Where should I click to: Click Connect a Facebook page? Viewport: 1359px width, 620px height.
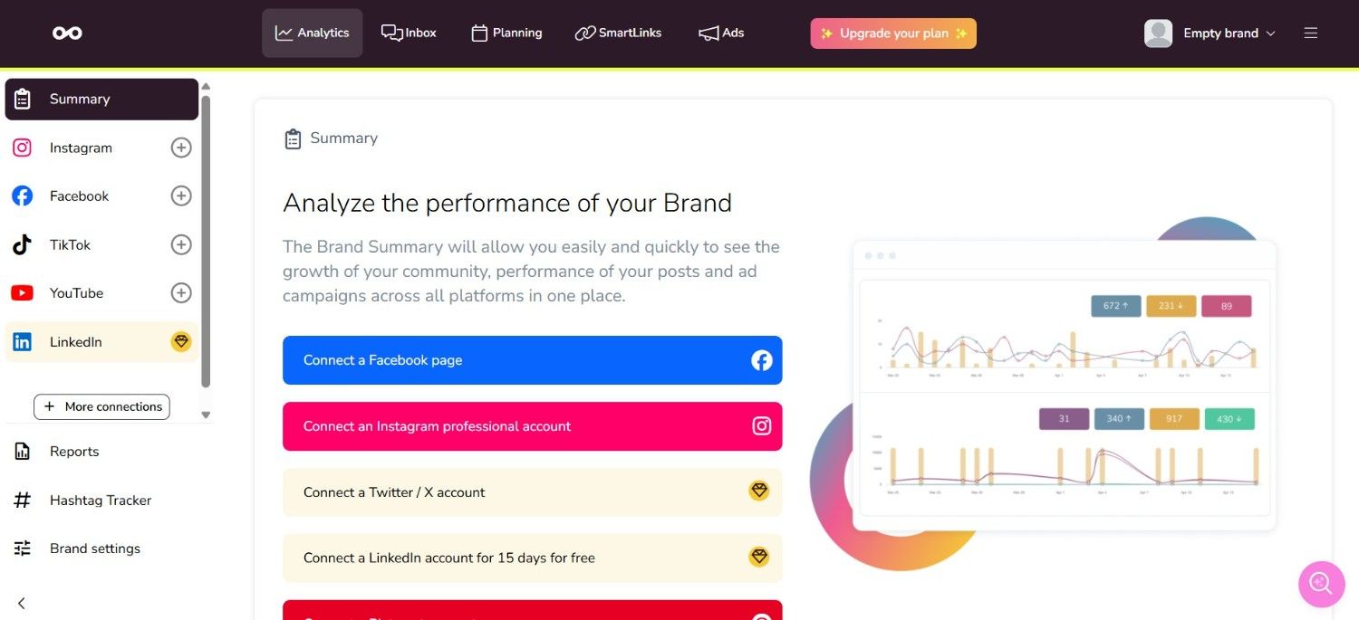532,359
